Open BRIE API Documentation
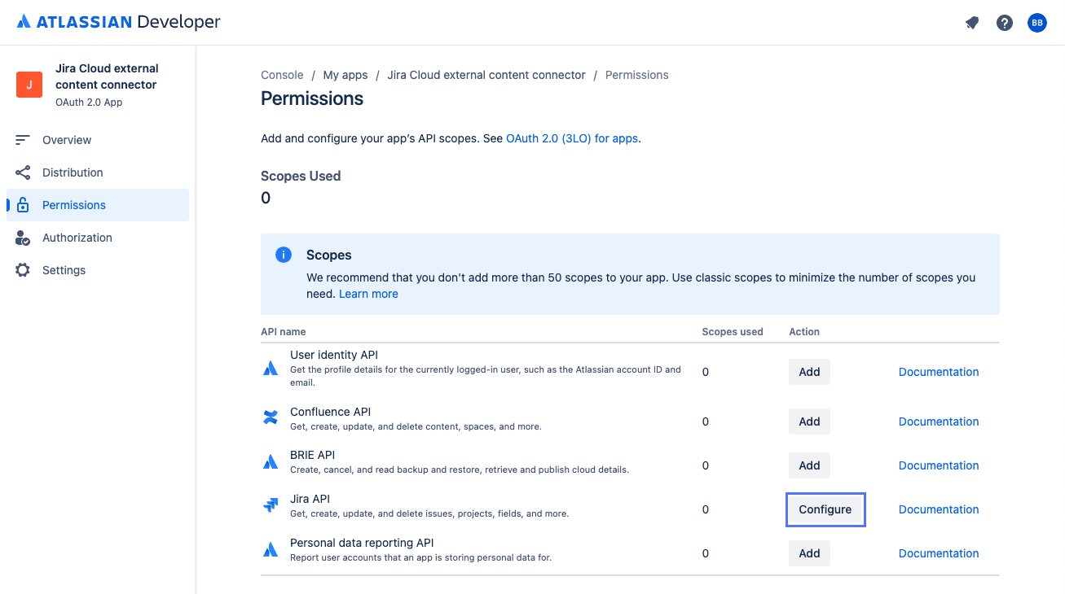The image size is (1065, 594). [x=939, y=465]
